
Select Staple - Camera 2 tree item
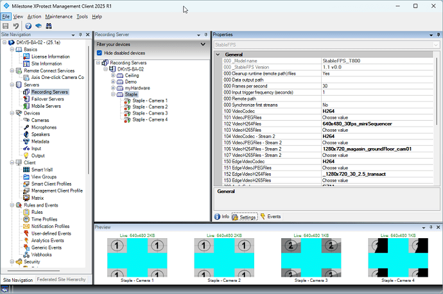[150, 107]
